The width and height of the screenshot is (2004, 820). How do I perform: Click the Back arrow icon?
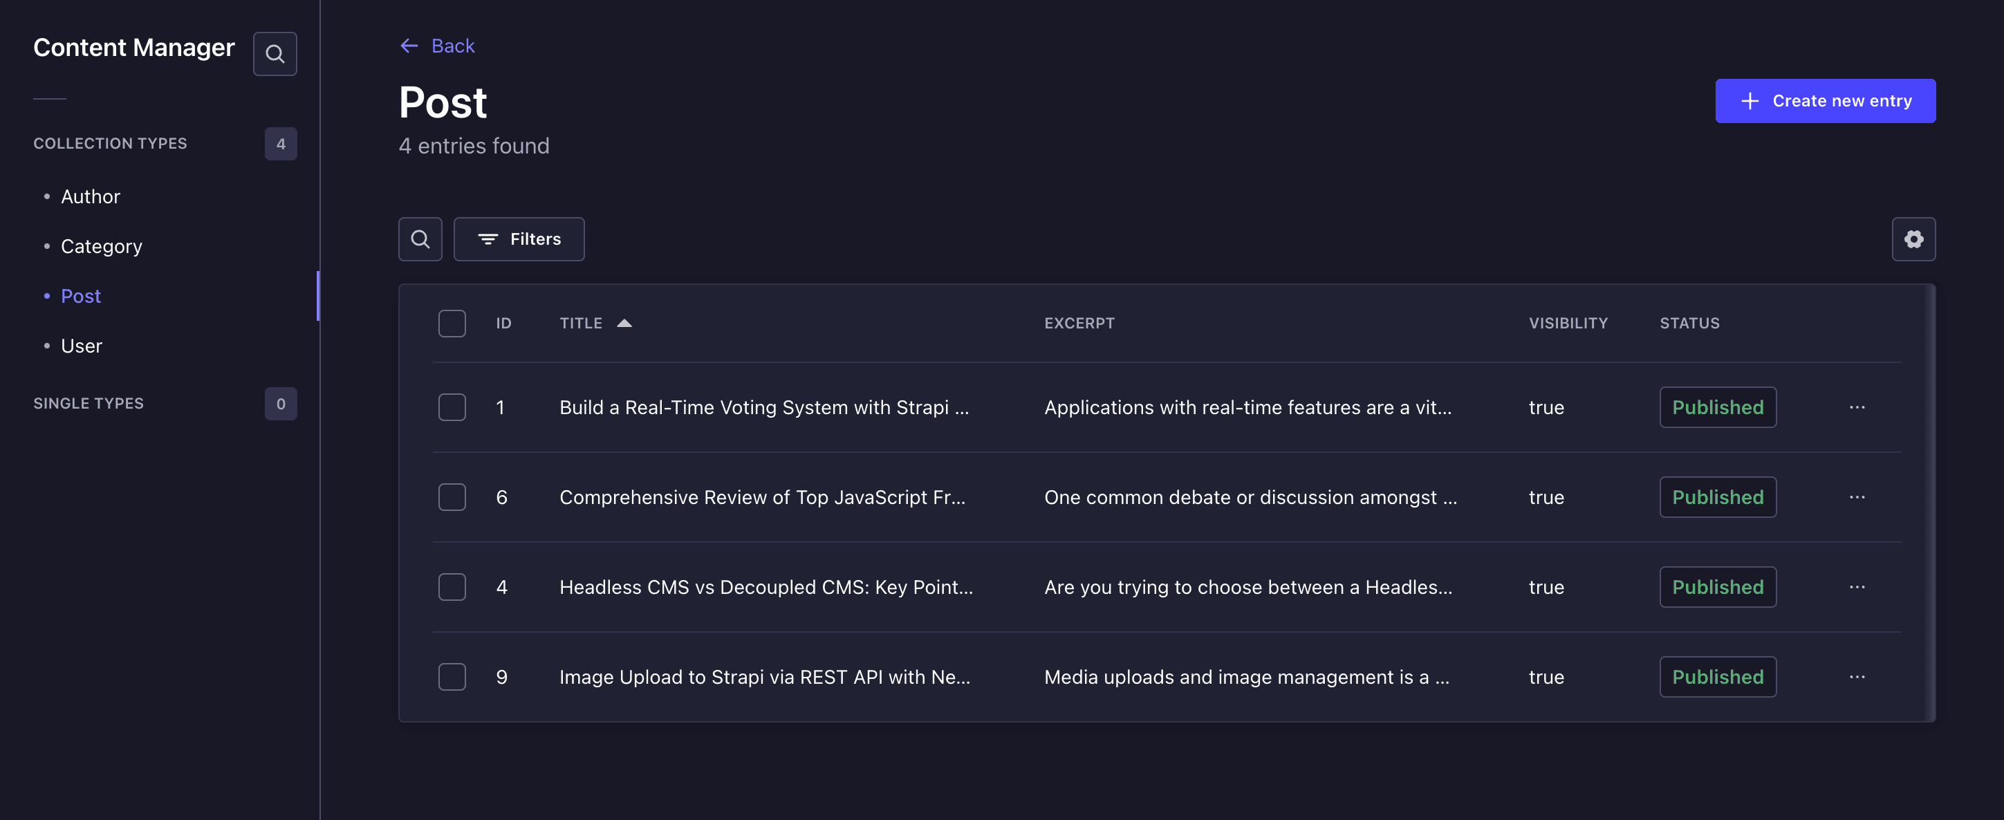(409, 46)
